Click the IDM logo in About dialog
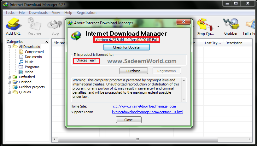 tap(76, 36)
